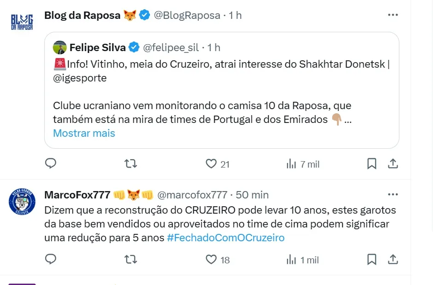Share the Blog da Raposa post
Viewport: 433px width, 285px height.
point(393,163)
